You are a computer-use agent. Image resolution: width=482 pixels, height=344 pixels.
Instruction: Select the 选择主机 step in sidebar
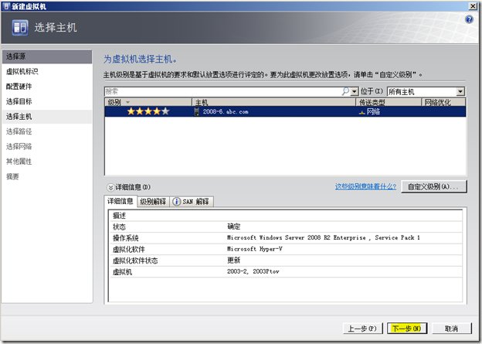pyautogui.click(x=47, y=117)
